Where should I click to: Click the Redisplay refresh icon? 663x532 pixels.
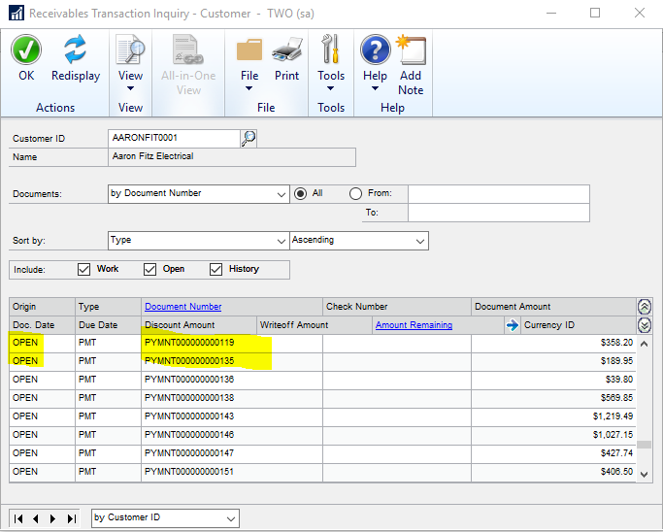tap(75, 50)
